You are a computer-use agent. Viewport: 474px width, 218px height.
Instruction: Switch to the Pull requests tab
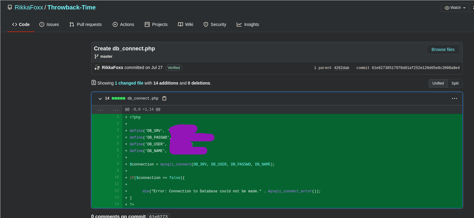(86, 24)
